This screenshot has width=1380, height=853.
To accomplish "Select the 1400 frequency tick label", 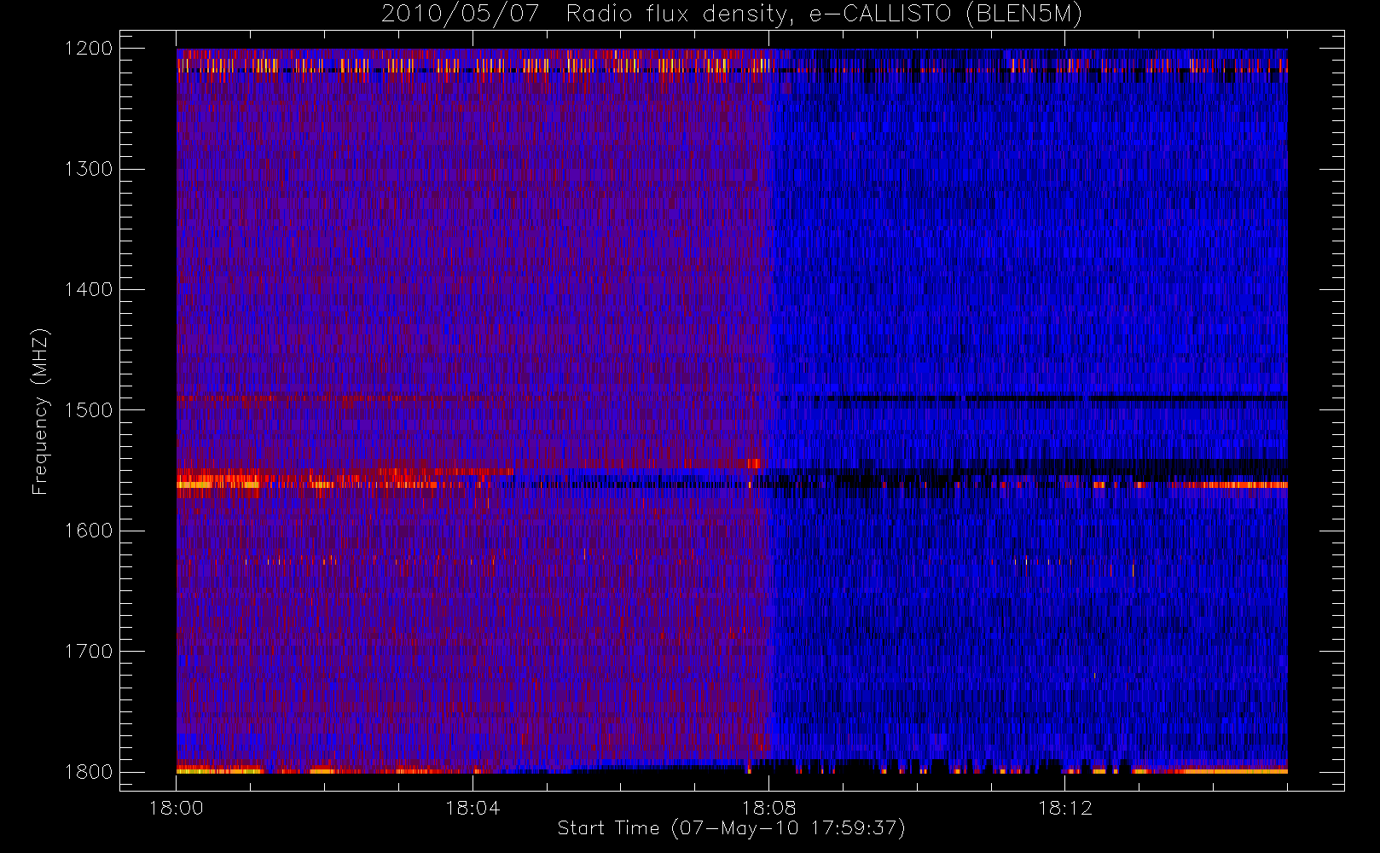I will coord(90,289).
